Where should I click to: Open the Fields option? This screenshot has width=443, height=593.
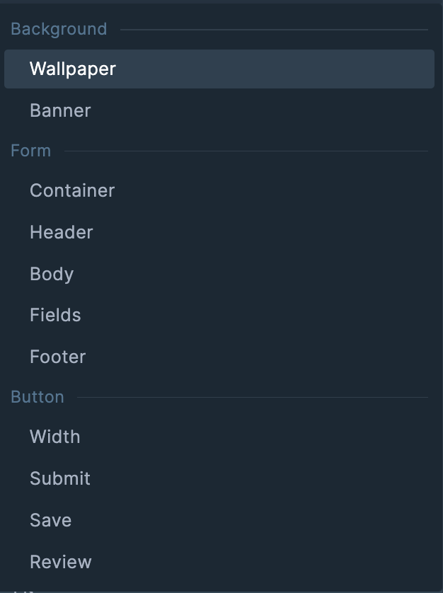pyautogui.click(x=55, y=315)
